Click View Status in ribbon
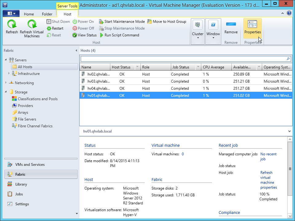 pyautogui.click(x=85, y=35)
